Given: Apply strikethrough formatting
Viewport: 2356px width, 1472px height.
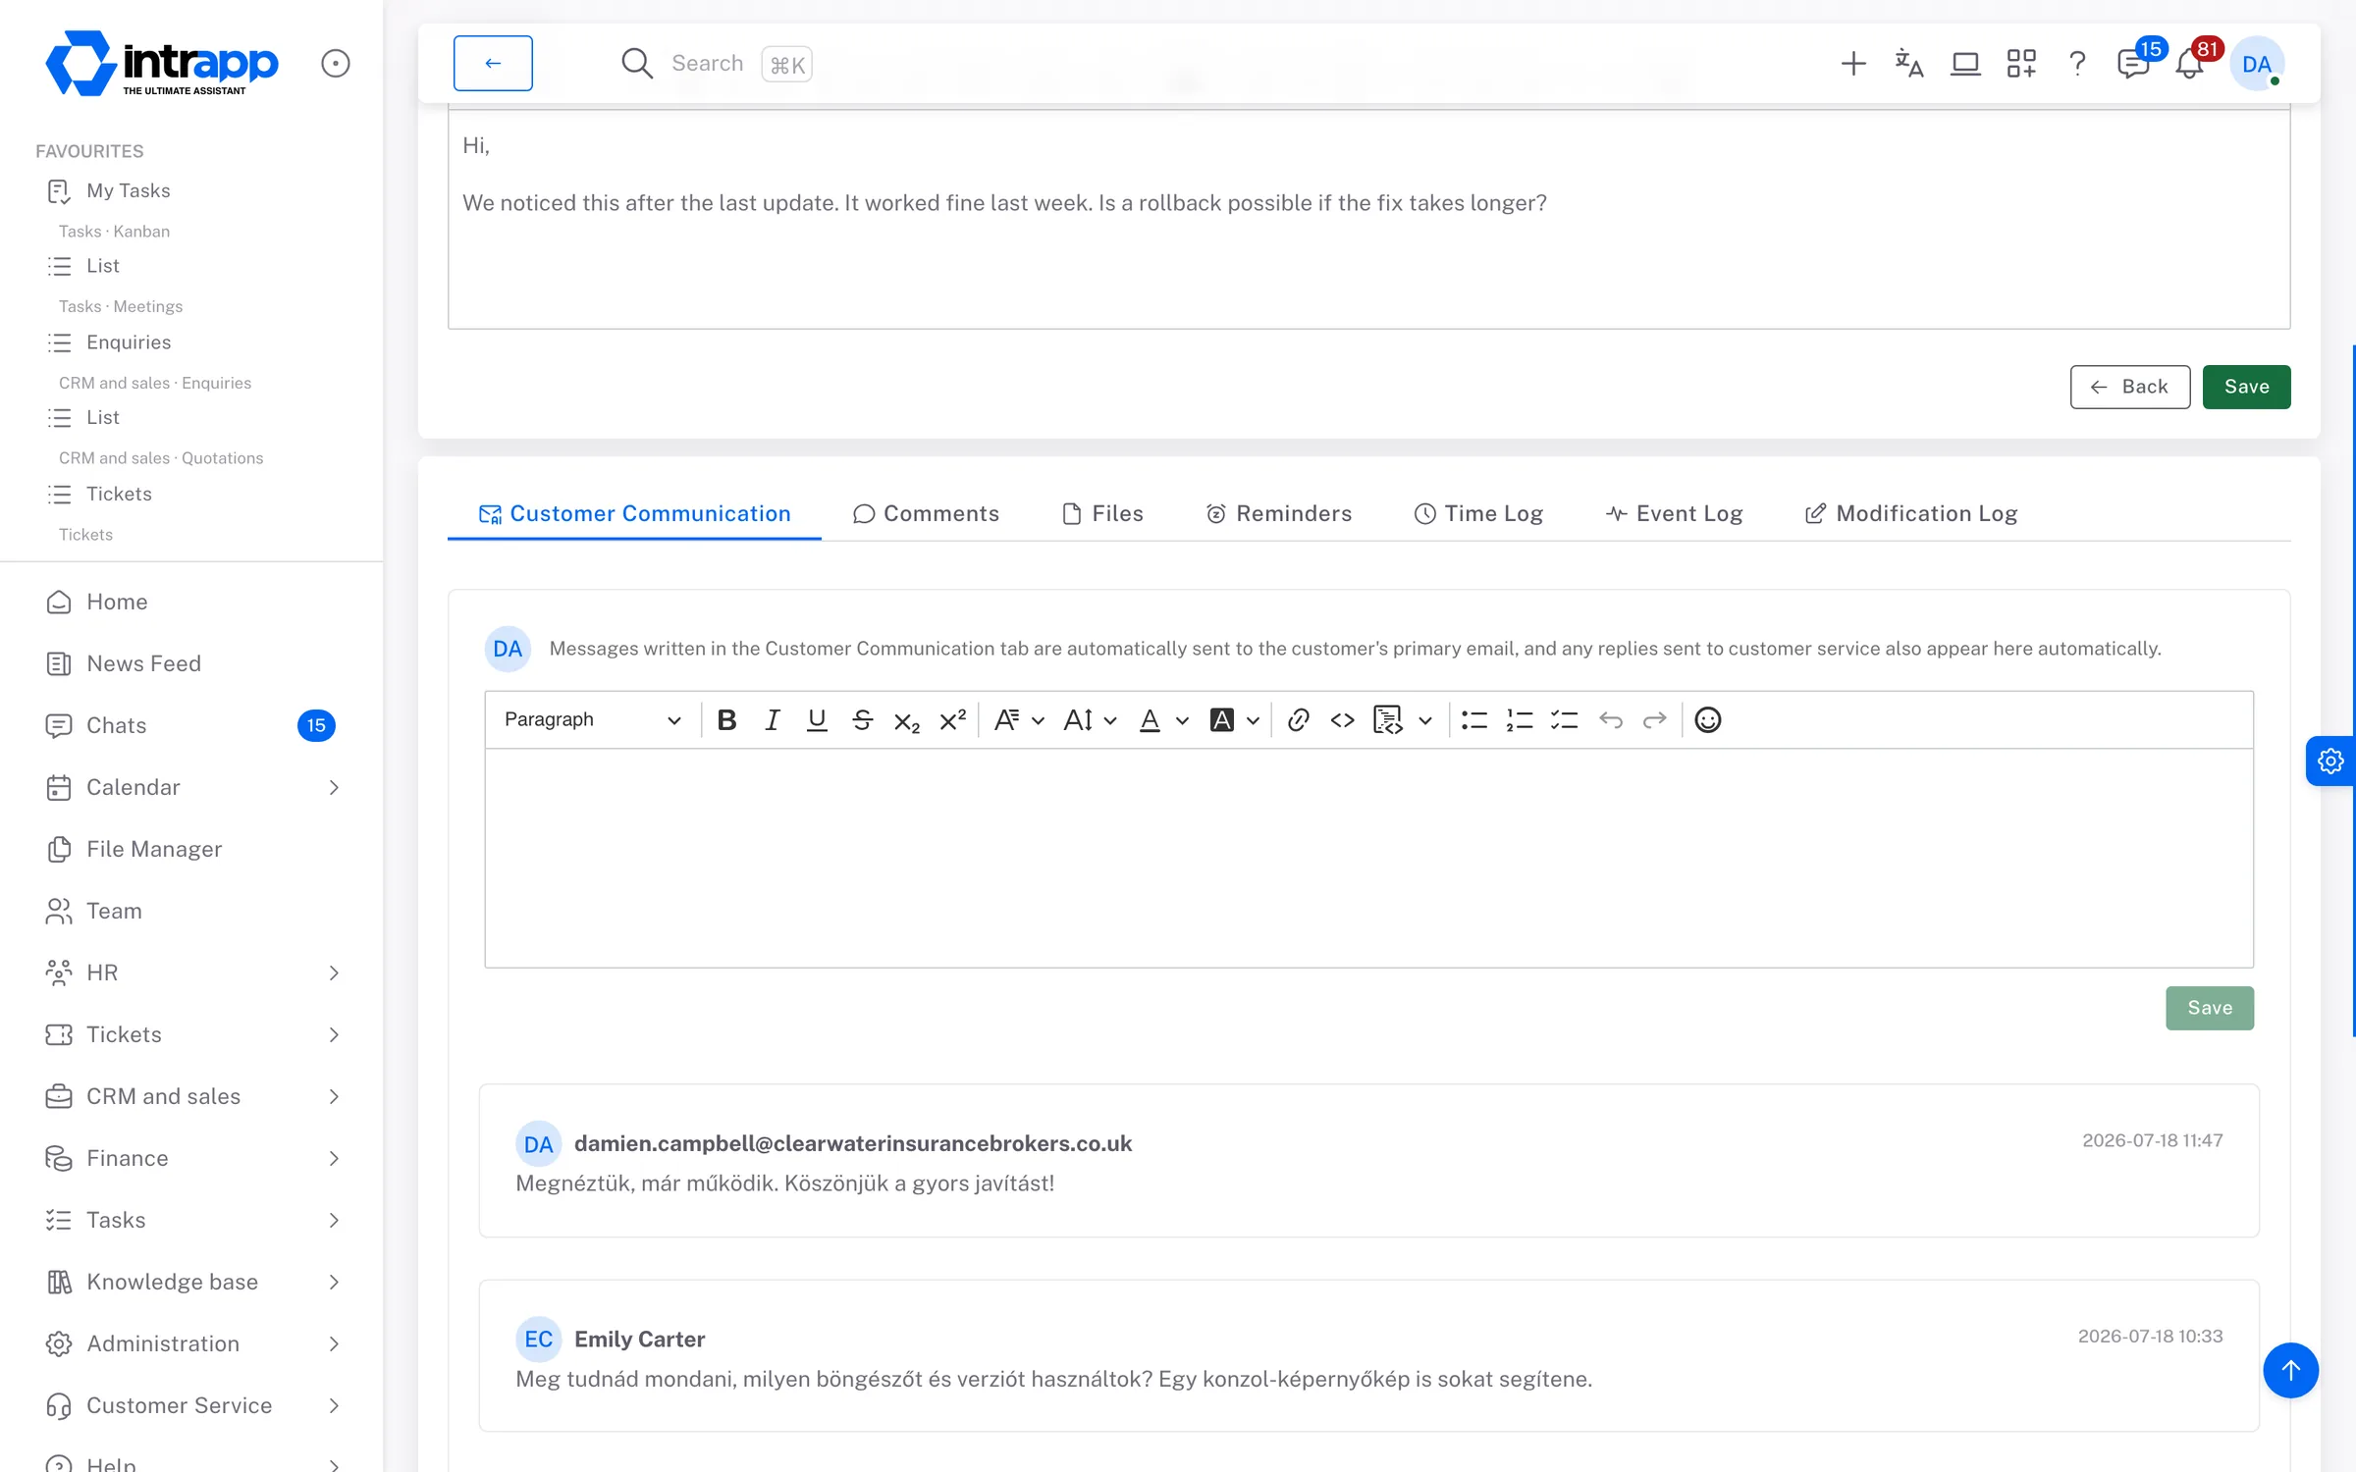Looking at the screenshot, I should (x=862, y=720).
